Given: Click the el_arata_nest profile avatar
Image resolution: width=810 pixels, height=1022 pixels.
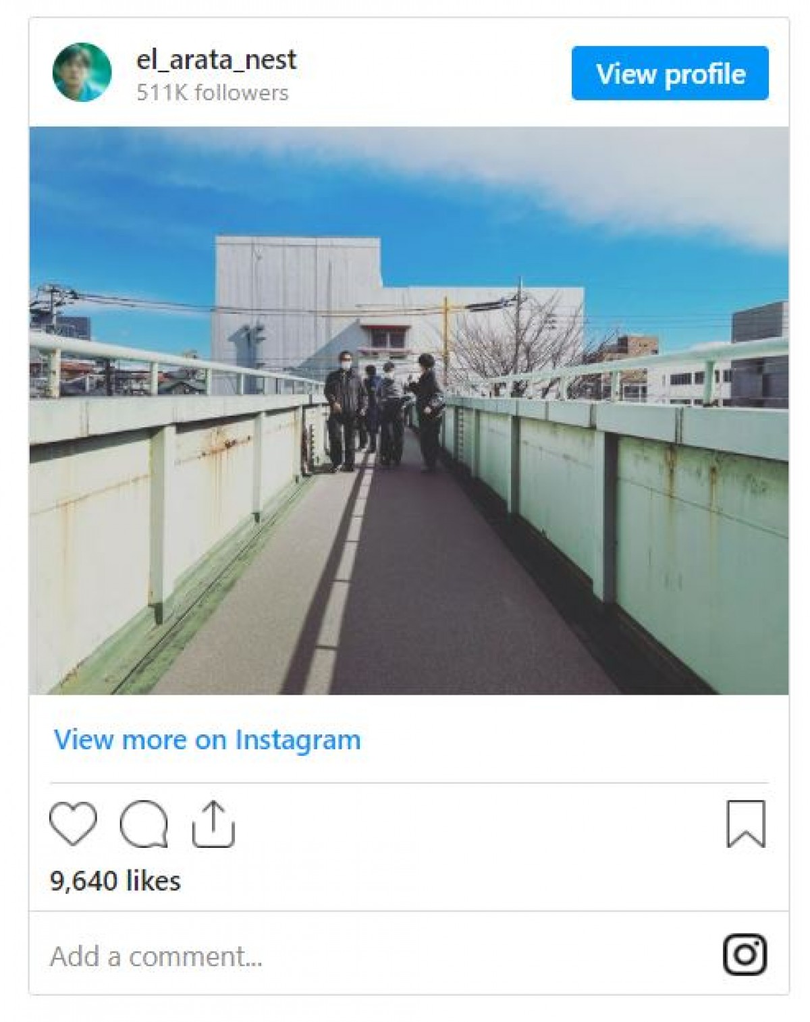Looking at the screenshot, I should (82, 72).
